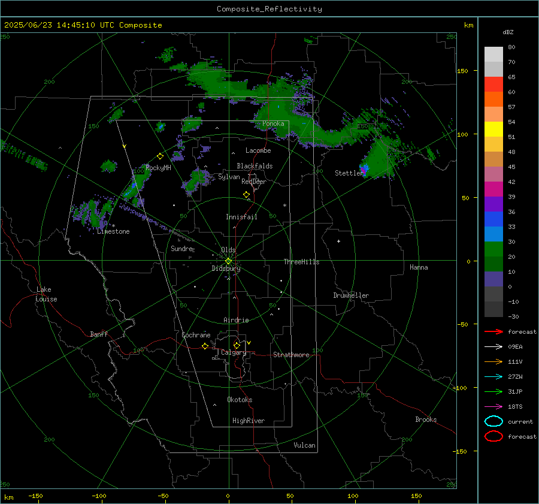Select the yellow 54 dBZ legend swatch
This screenshot has height=504, width=539.
493,129
